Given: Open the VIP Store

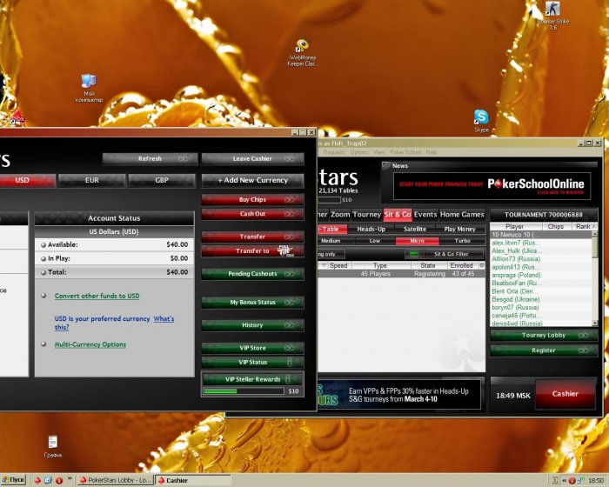Looking at the screenshot, I should (252, 348).
